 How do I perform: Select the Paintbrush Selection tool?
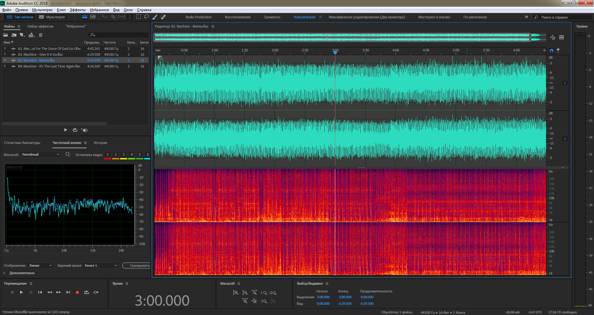coord(155,17)
